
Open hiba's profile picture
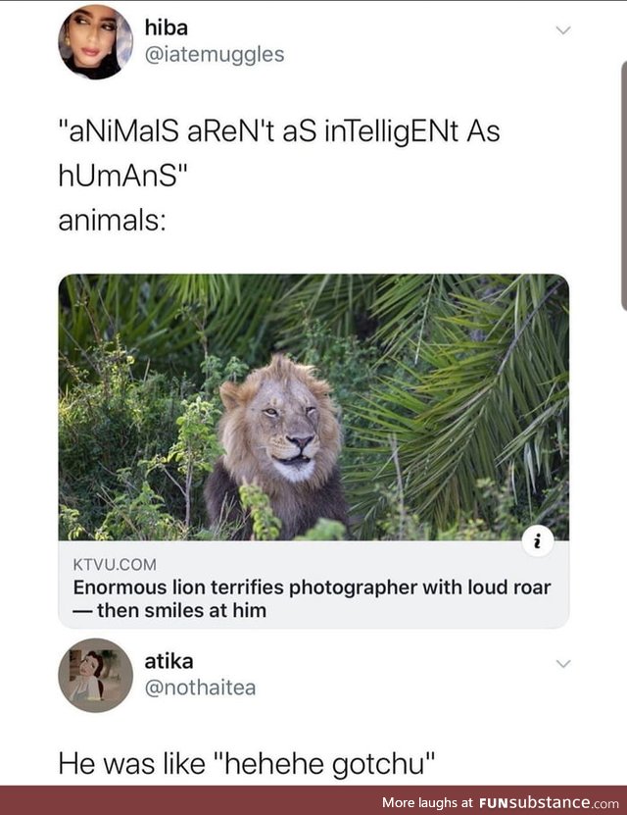95,42
